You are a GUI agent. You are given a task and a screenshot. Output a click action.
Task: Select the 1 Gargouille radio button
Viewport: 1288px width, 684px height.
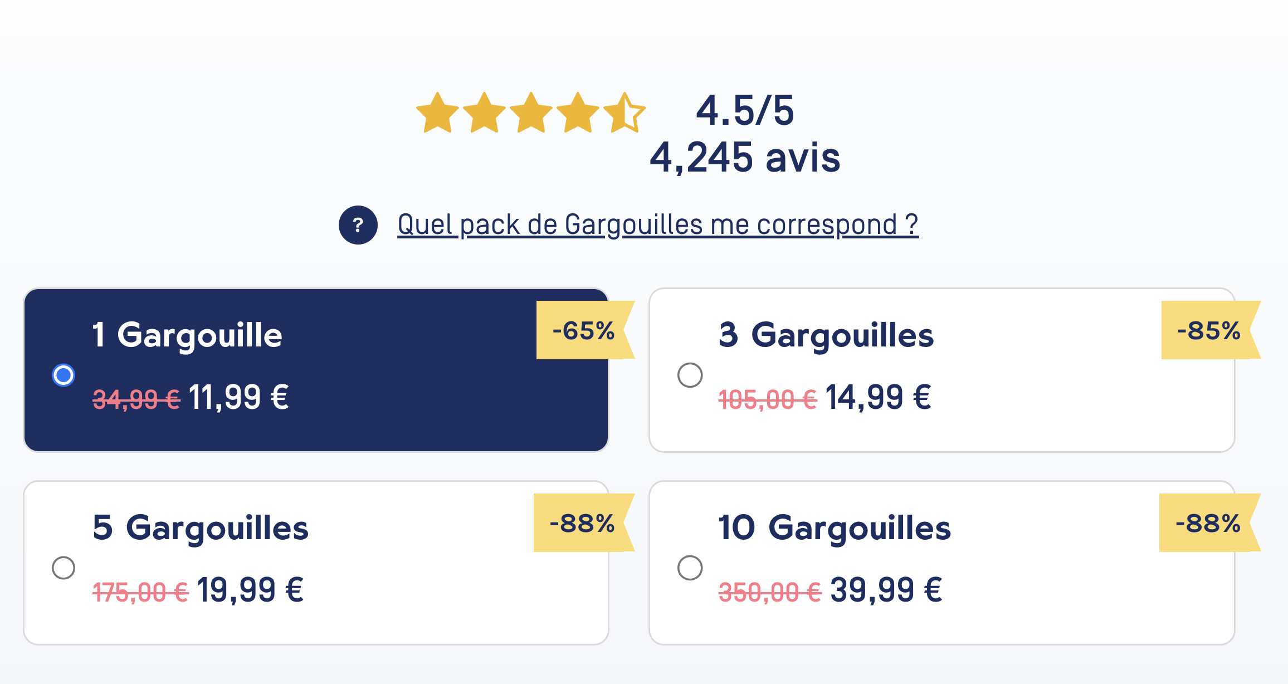[64, 375]
